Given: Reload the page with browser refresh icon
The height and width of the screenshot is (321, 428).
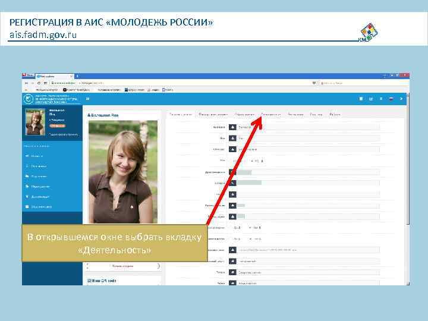Looking at the screenshot, I should click(39, 83).
